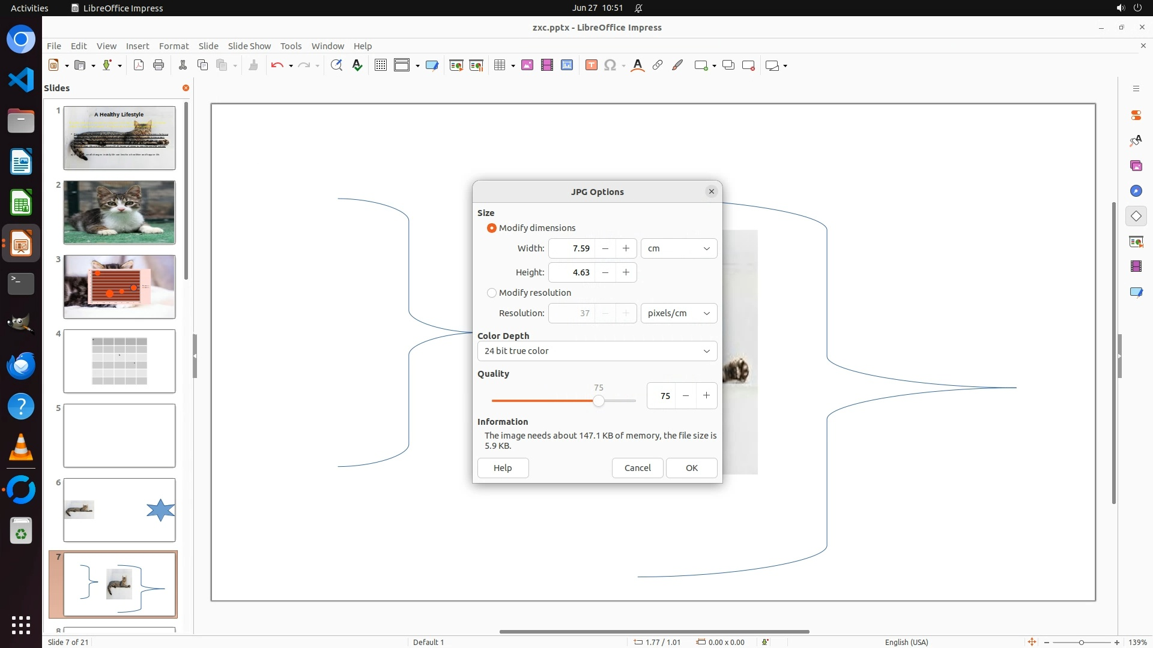Open the sidebar Navigator icon
This screenshot has width=1153, height=648.
click(1136, 191)
